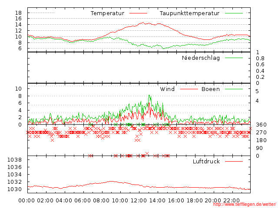The image size is (278, 208).
Task: Click the 90 wind direction axis value
Action: pos(259,148)
